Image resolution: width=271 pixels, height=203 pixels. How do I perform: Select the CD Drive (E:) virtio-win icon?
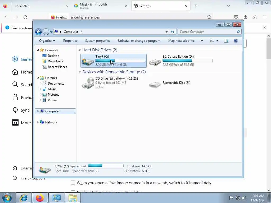point(88,83)
